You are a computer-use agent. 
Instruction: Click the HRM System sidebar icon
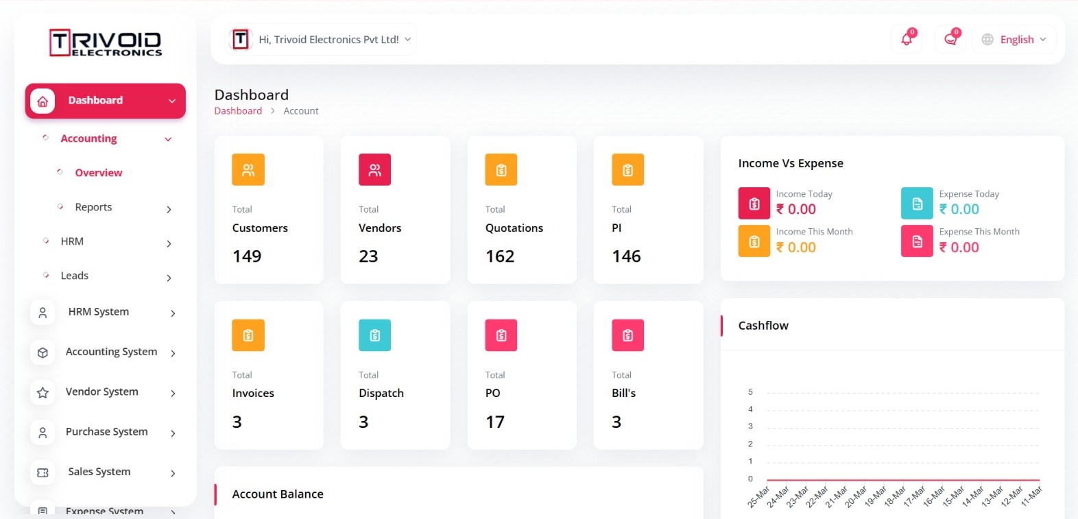tap(42, 313)
